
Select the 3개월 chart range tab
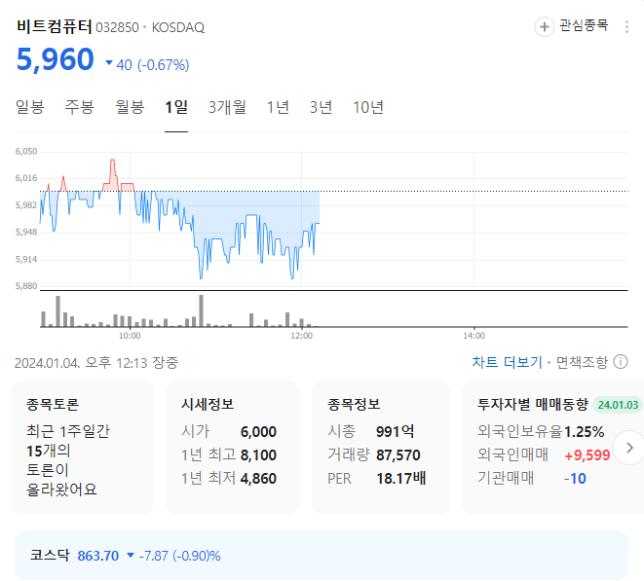[227, 107]
